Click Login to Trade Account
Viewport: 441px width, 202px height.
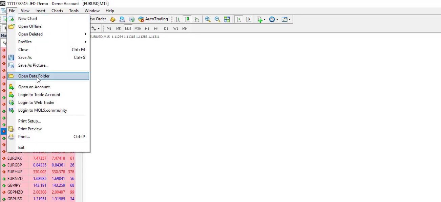point(39,95)
